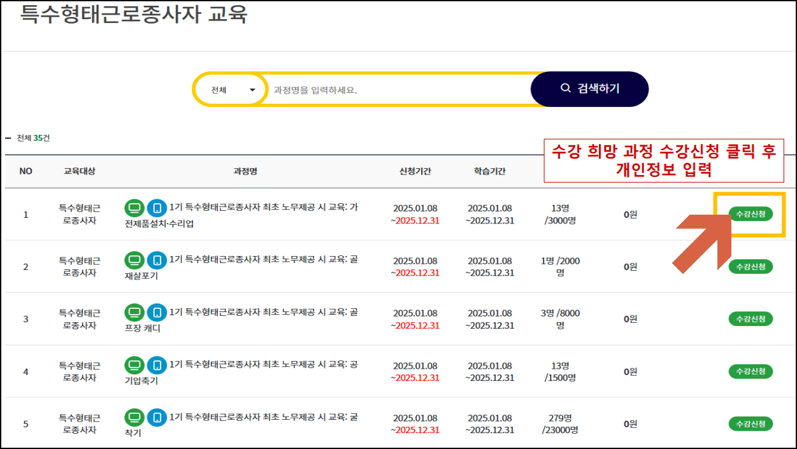Open course title 굴착기 in row 5
The image size is (797, 449).
(241, 425)
